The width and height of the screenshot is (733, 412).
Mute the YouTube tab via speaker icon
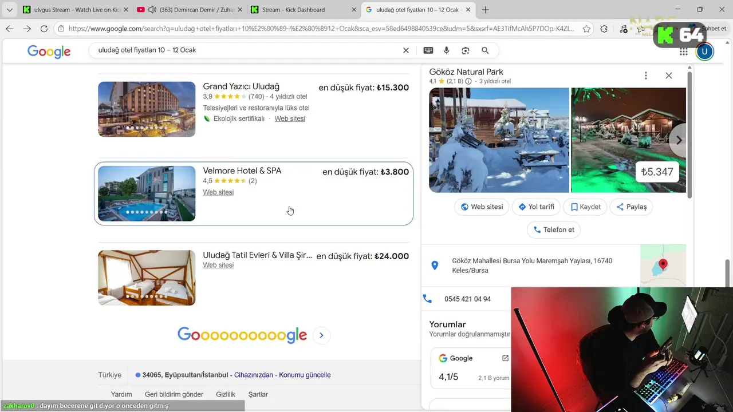[x=152, y=10]
